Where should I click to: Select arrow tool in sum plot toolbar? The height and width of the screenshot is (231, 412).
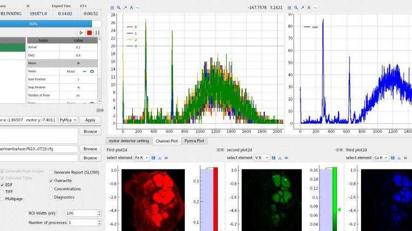[x=302, y=8]
